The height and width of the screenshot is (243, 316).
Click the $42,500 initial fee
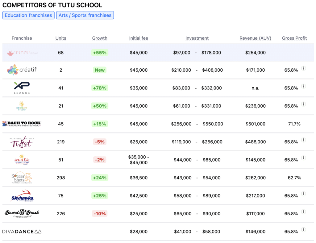tap(139, 196)
